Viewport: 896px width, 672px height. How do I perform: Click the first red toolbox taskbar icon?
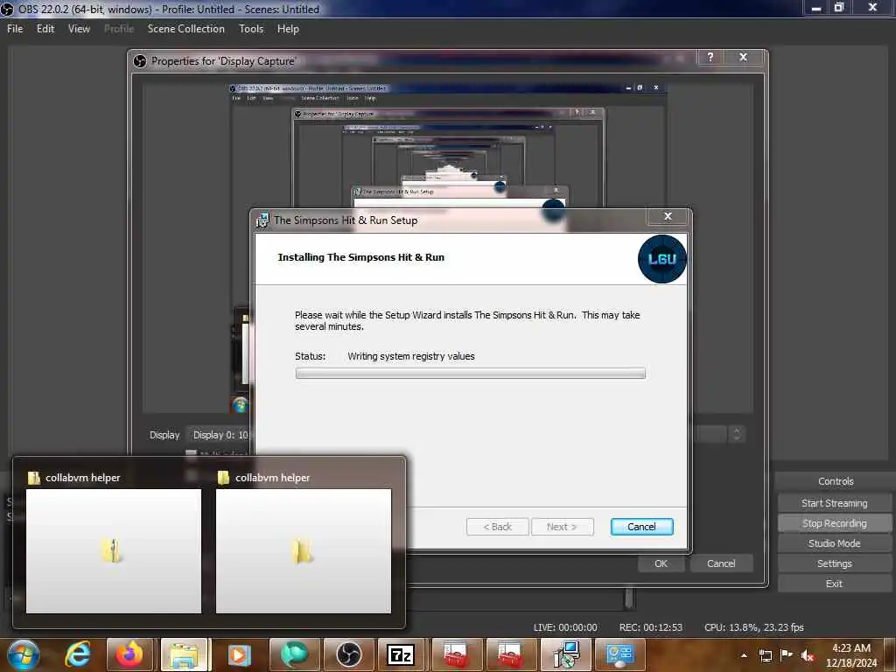[x=455, y=654]
